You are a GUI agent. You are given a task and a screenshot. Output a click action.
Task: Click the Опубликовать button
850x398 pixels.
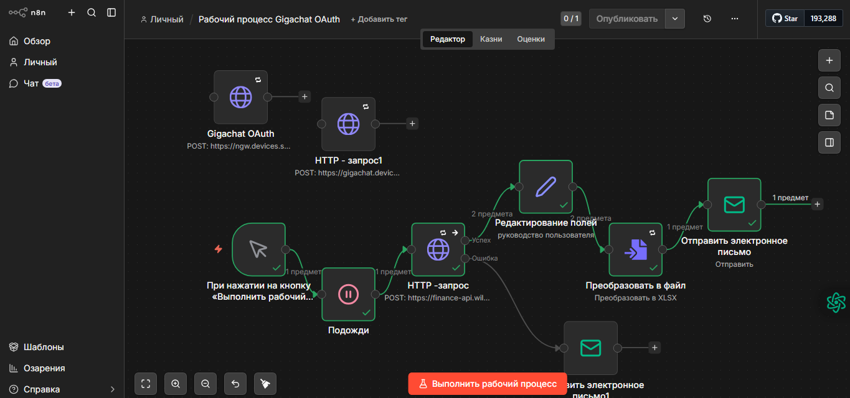pyautogui.click(x=627, y=19)
